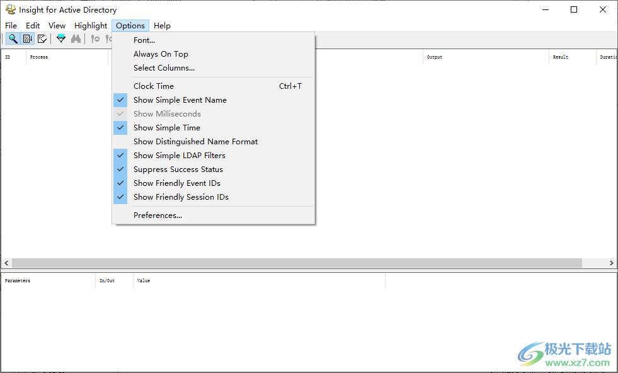Open the File menu
The height and width of the screenshot is (373, 618).
[11, 26]
